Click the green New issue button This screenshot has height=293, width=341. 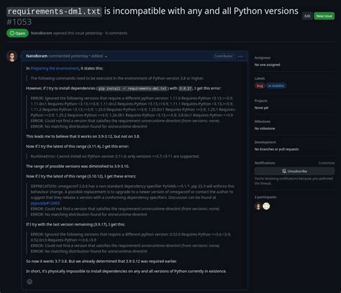point(324,16)
